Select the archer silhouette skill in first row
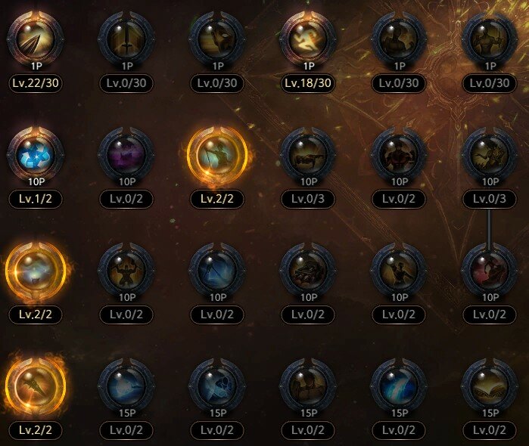 (490, 39)
